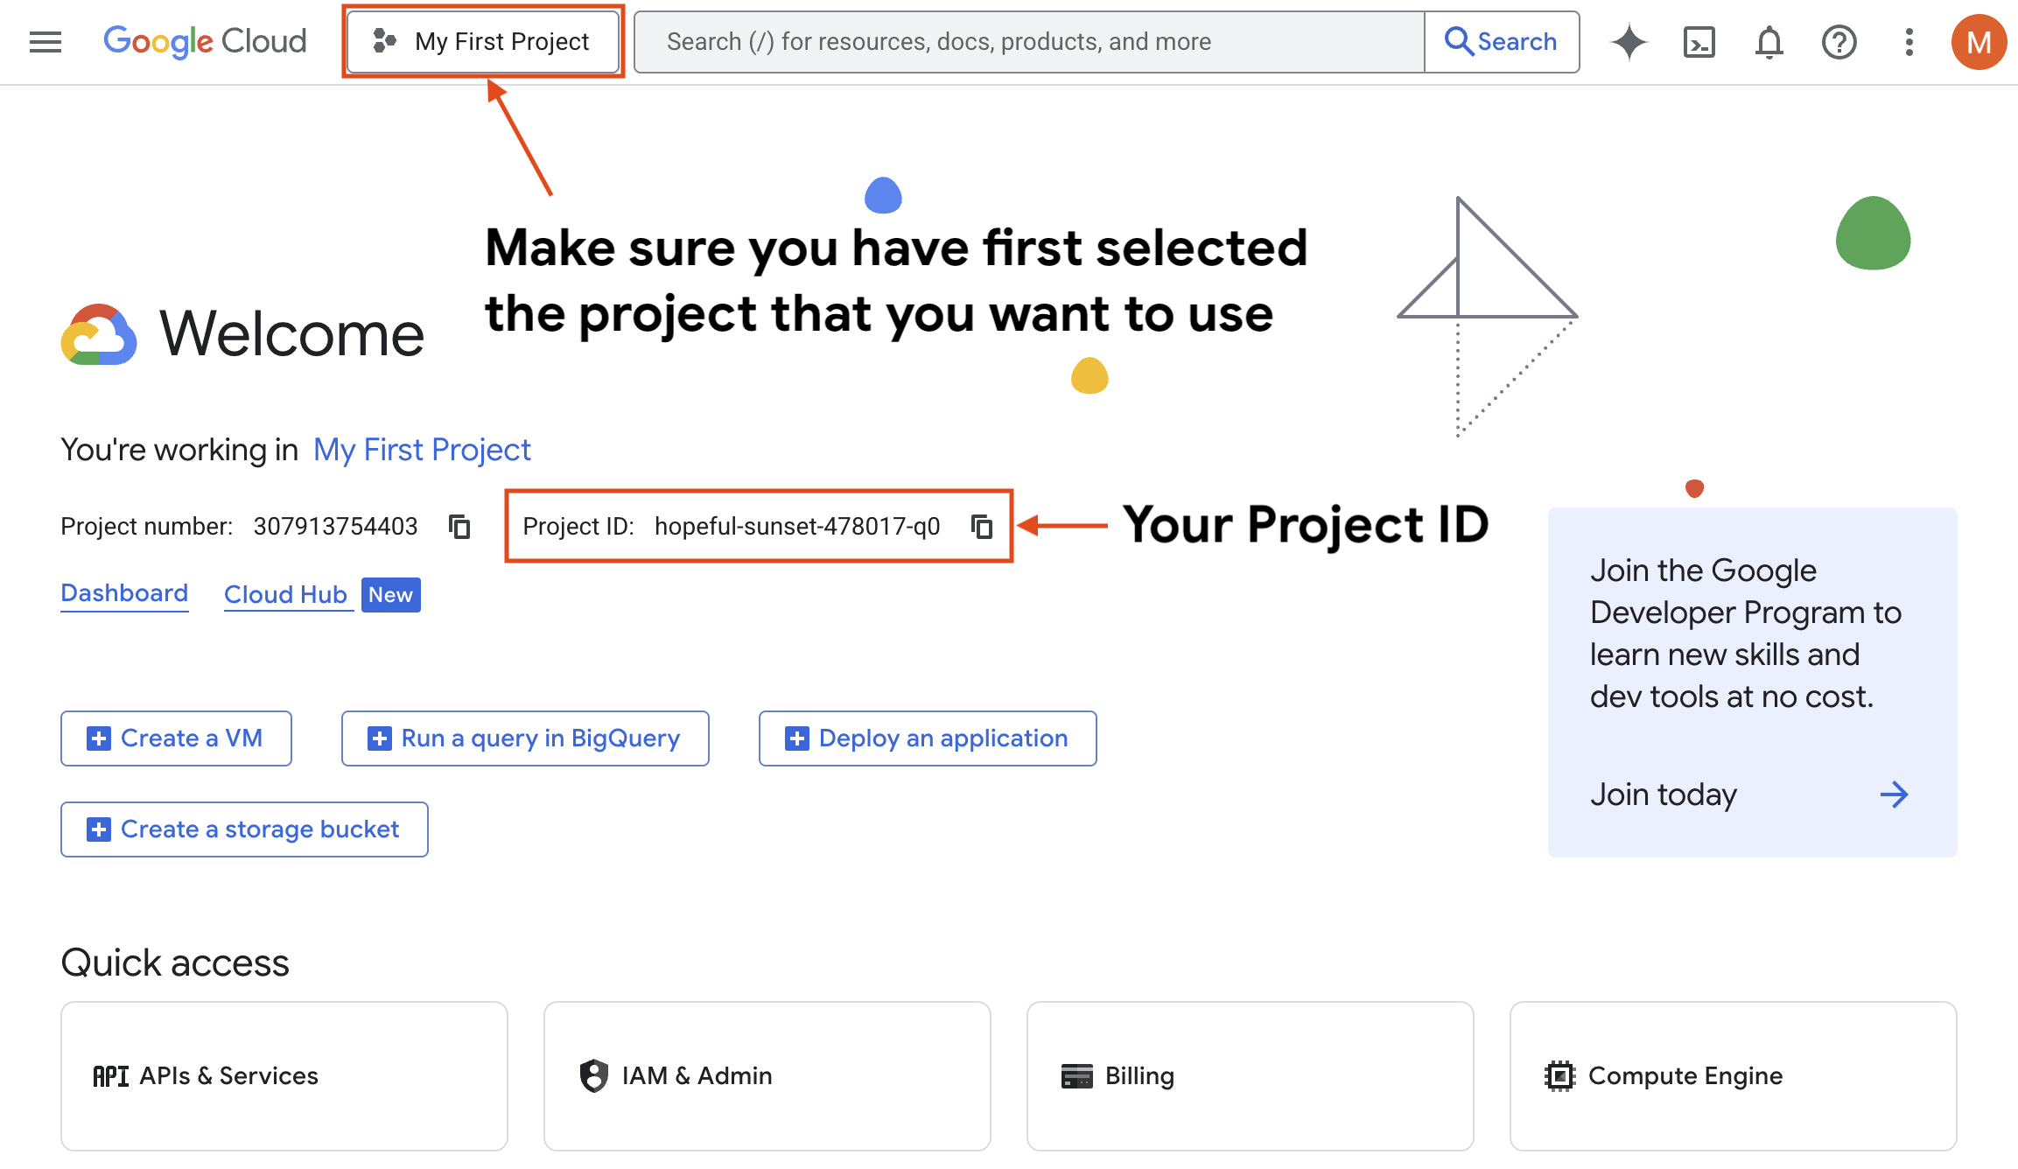Click Create a VM
Viewport: 2018px width, 1169px height.
(175, 738)
